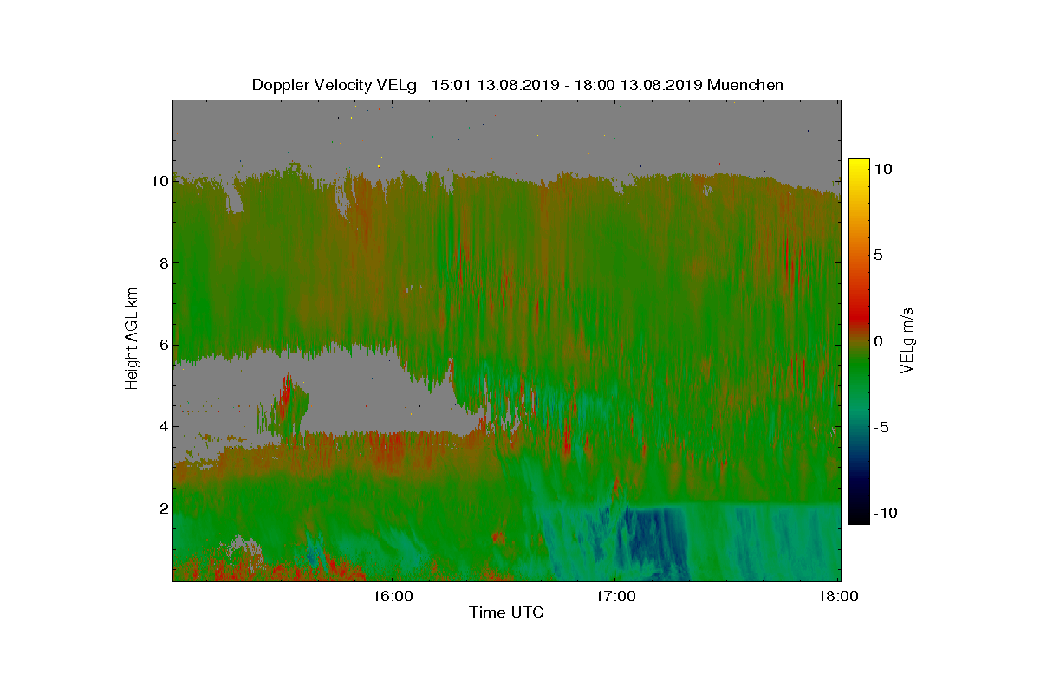Click the colorbar '0' tick label
1040x693 pixels.
tap(877, 341)
